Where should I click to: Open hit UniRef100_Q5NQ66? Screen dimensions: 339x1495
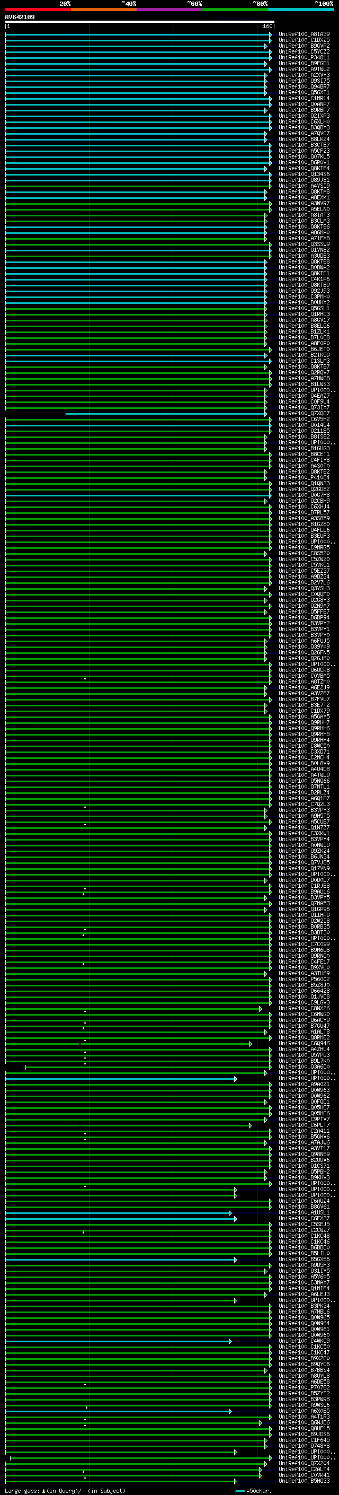tap(304, 781)
